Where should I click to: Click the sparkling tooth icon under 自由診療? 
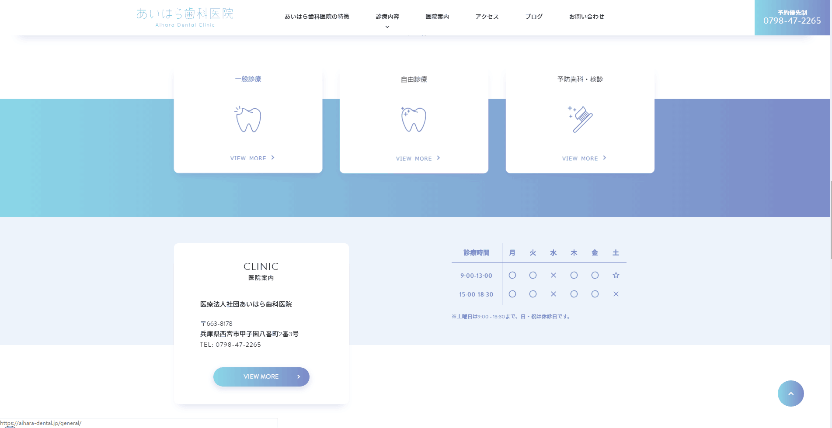coord(414,119)
